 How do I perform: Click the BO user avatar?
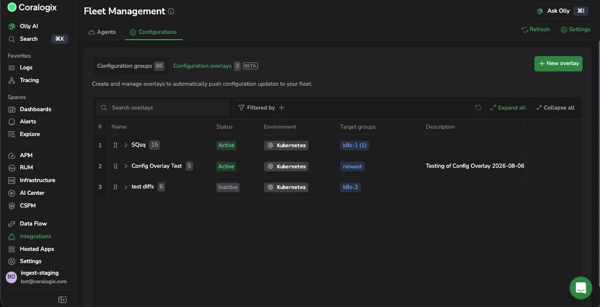click(x=12, y=277)
